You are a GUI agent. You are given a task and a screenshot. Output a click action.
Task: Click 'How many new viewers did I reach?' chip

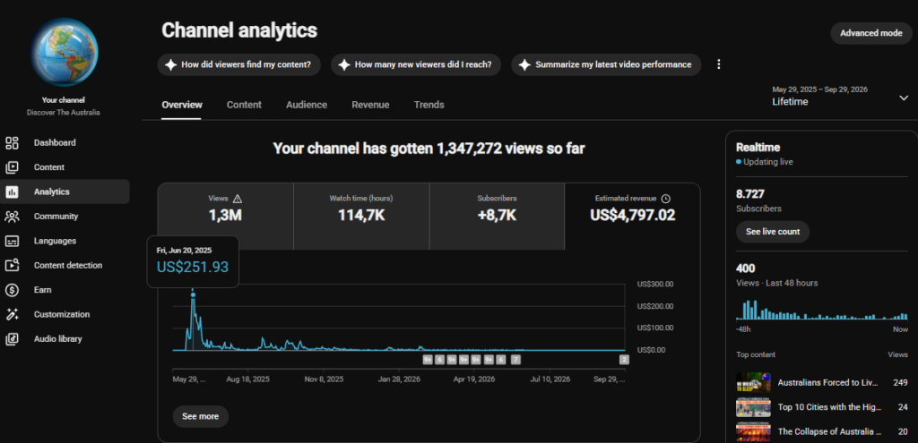pyautogui.click(x=416, y=64)
